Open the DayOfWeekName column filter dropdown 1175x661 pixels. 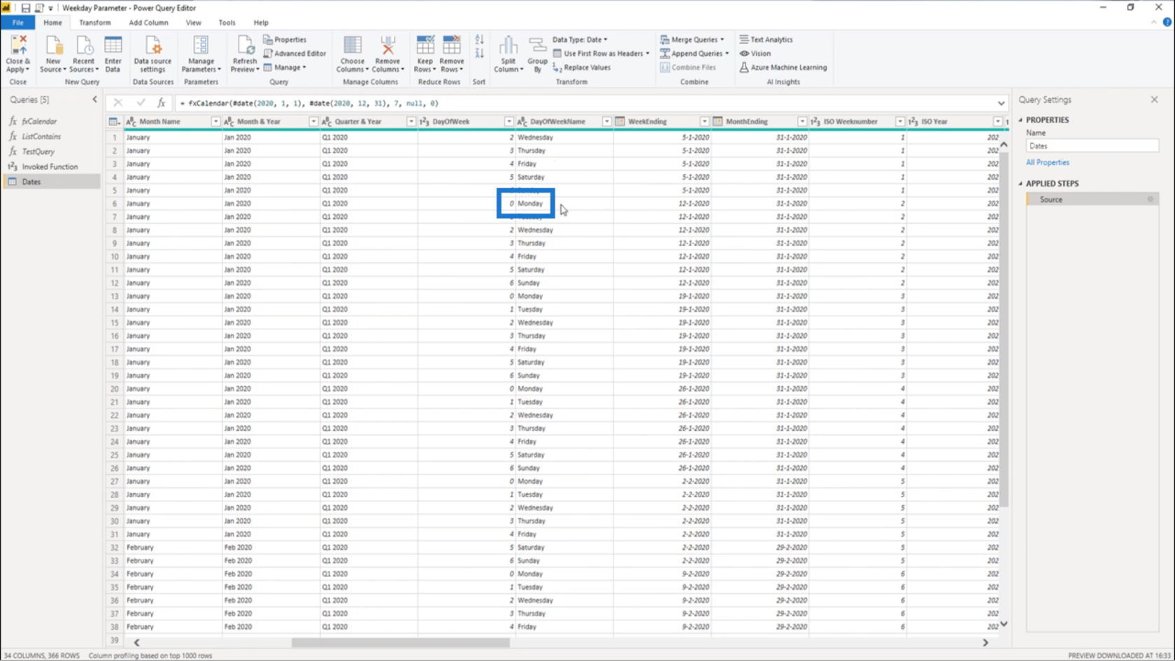607,122
